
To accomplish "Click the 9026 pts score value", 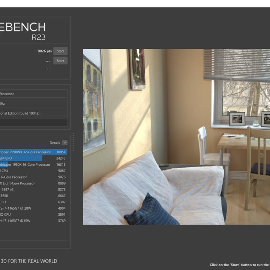I will 45,51.
